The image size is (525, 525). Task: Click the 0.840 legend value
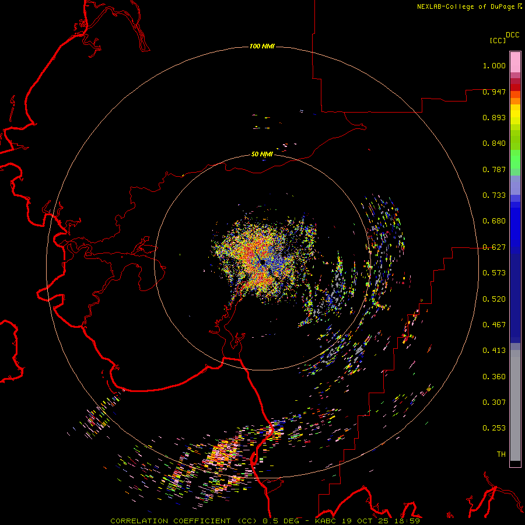(494, 143)
